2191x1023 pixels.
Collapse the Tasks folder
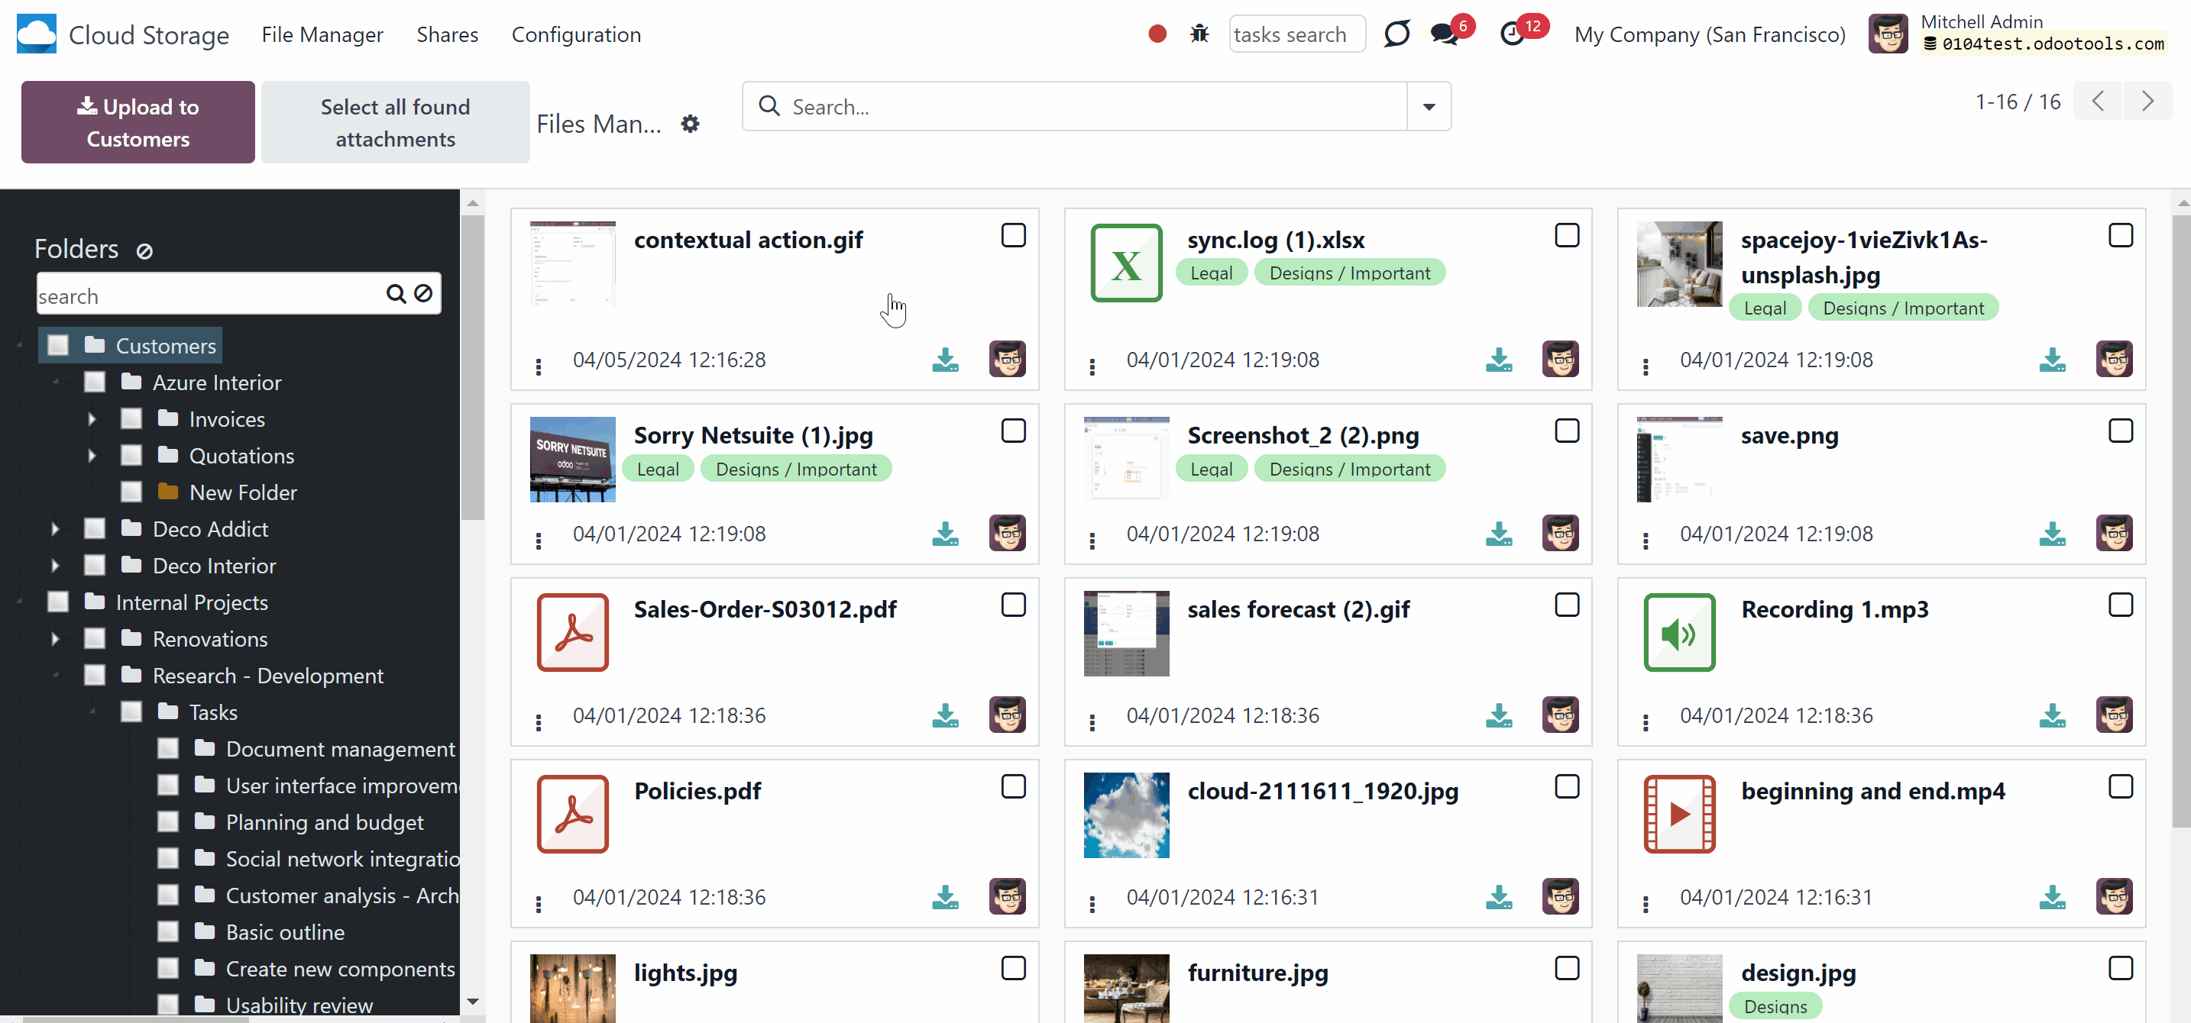pyautogui.click(x=92, y=712)
